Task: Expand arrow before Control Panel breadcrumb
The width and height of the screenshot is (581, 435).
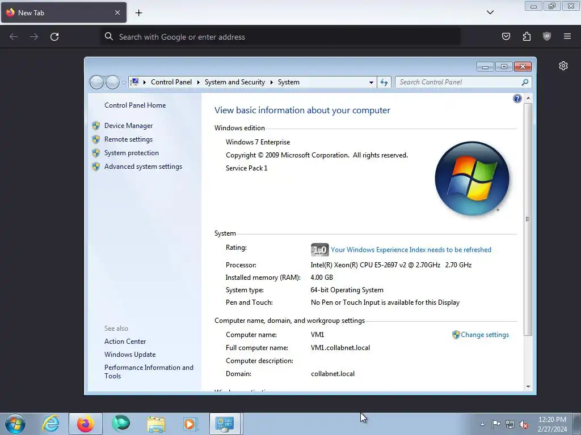Action: 145,82
